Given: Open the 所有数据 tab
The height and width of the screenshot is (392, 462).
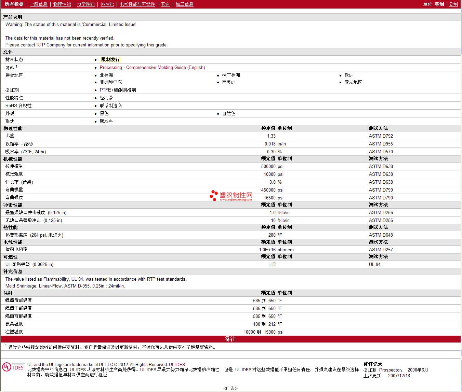Looking at the screenshot, I should tap(14, 4).
